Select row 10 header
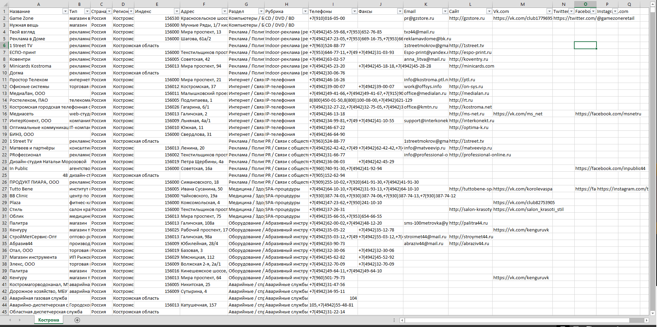This screenshot has width=657, height=327. (4, 73)
